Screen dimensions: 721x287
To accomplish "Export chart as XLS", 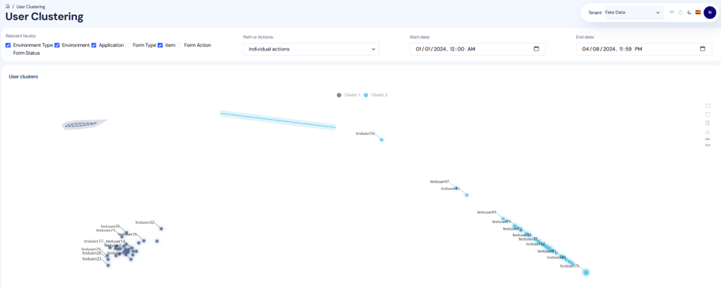I will (x=707, y=145).
